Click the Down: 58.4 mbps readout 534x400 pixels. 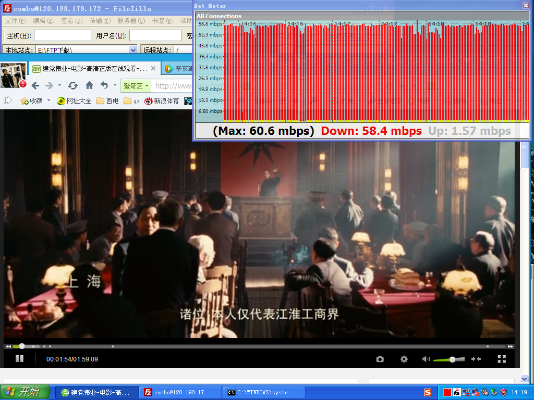[x=371, y=131]
